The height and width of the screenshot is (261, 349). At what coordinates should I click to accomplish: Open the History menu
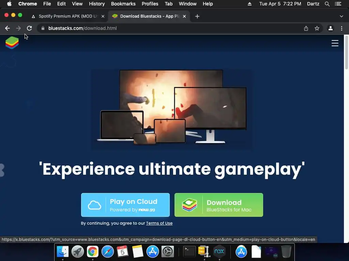tap(97, 4)
